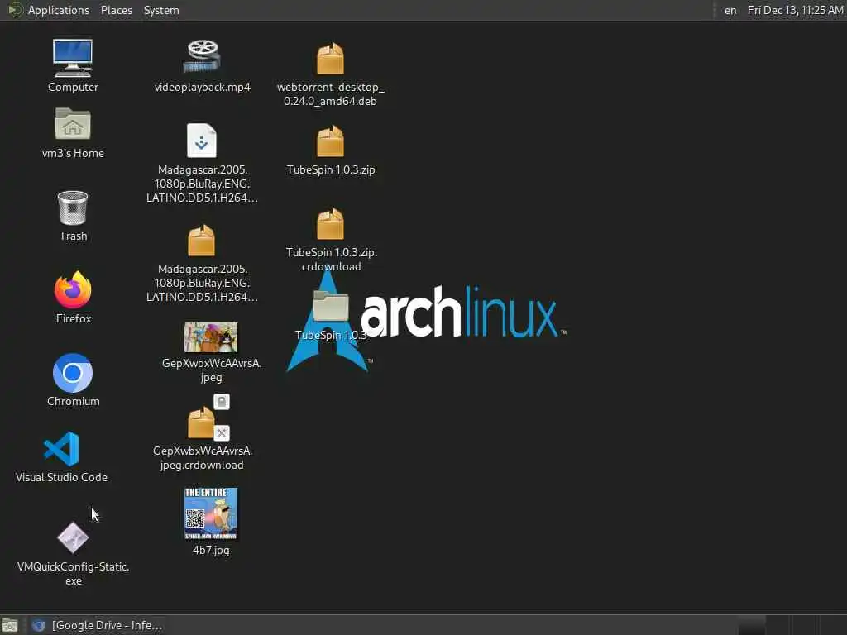Open the Applications menu
Viewport: 847px width, 635px height.
59,10
